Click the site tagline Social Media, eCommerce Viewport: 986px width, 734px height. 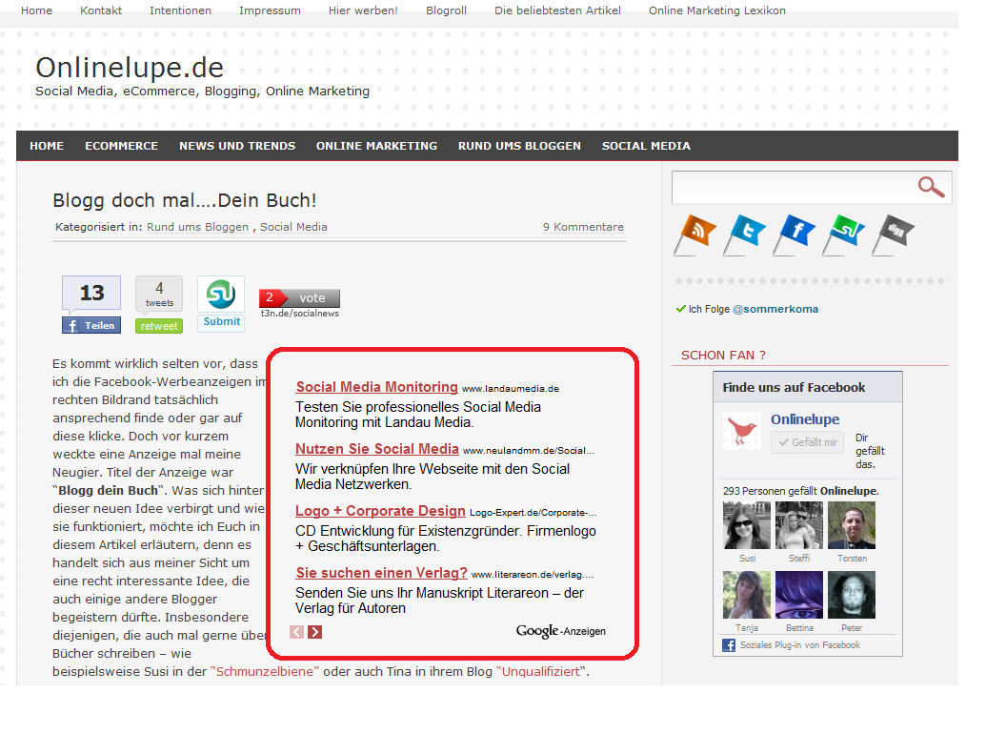(203, 92)
